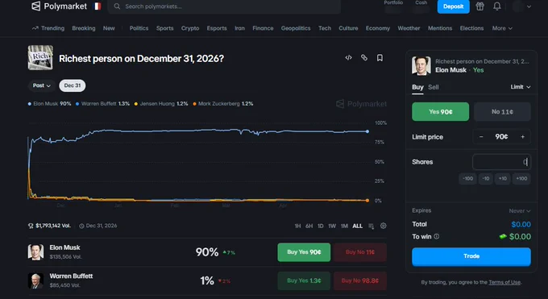This screenshot has width=548, height=299.
Task: Set chart range to 6H
Action: click(x=309, y=226)
